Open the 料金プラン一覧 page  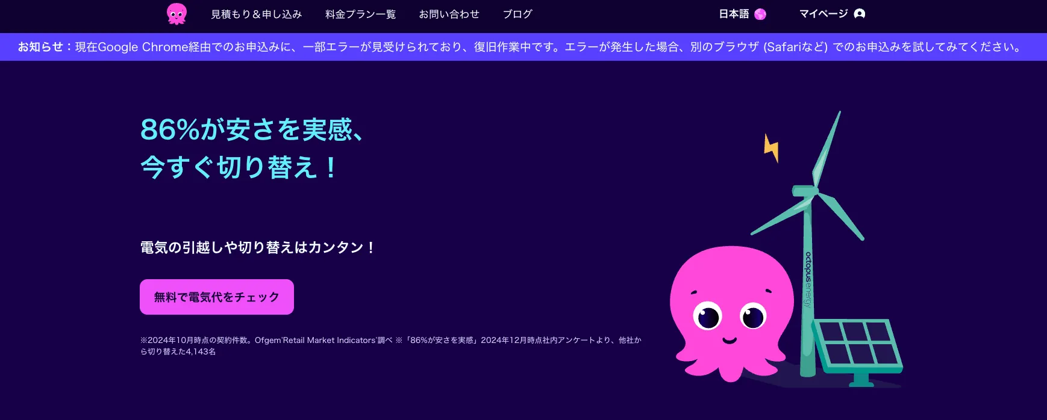(360, 14)
